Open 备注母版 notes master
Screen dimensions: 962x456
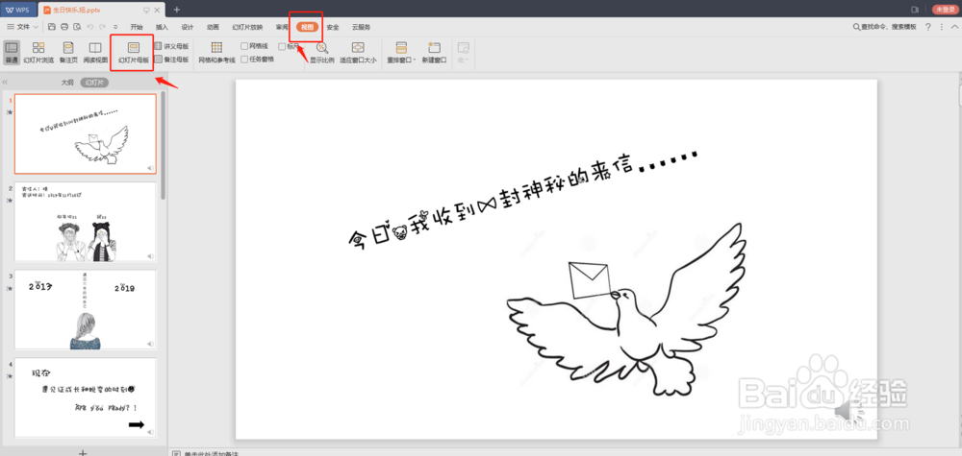click(x=171, y=60)
